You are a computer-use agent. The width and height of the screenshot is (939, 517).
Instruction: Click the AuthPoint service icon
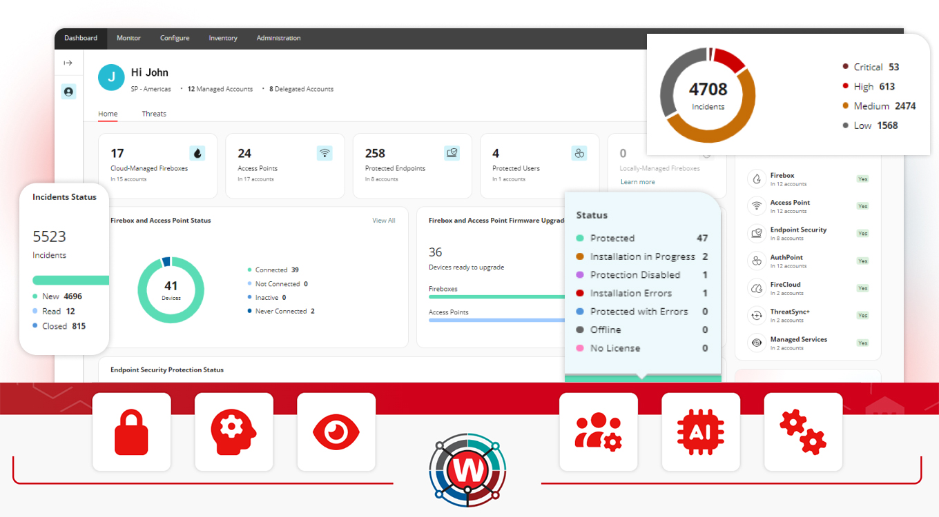757,261
